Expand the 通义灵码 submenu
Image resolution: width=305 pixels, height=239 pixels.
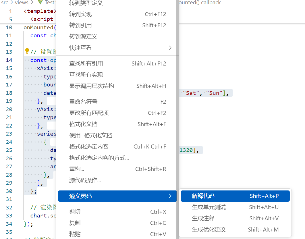coord(117,196)
